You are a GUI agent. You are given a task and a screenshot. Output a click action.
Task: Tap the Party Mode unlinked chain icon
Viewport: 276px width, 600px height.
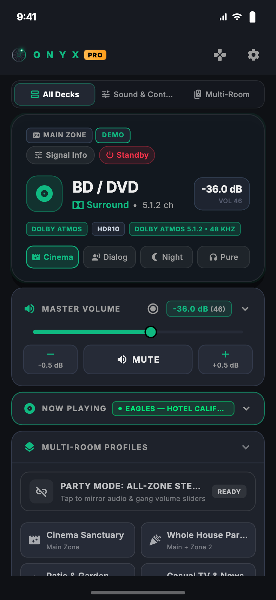(41, 491)
